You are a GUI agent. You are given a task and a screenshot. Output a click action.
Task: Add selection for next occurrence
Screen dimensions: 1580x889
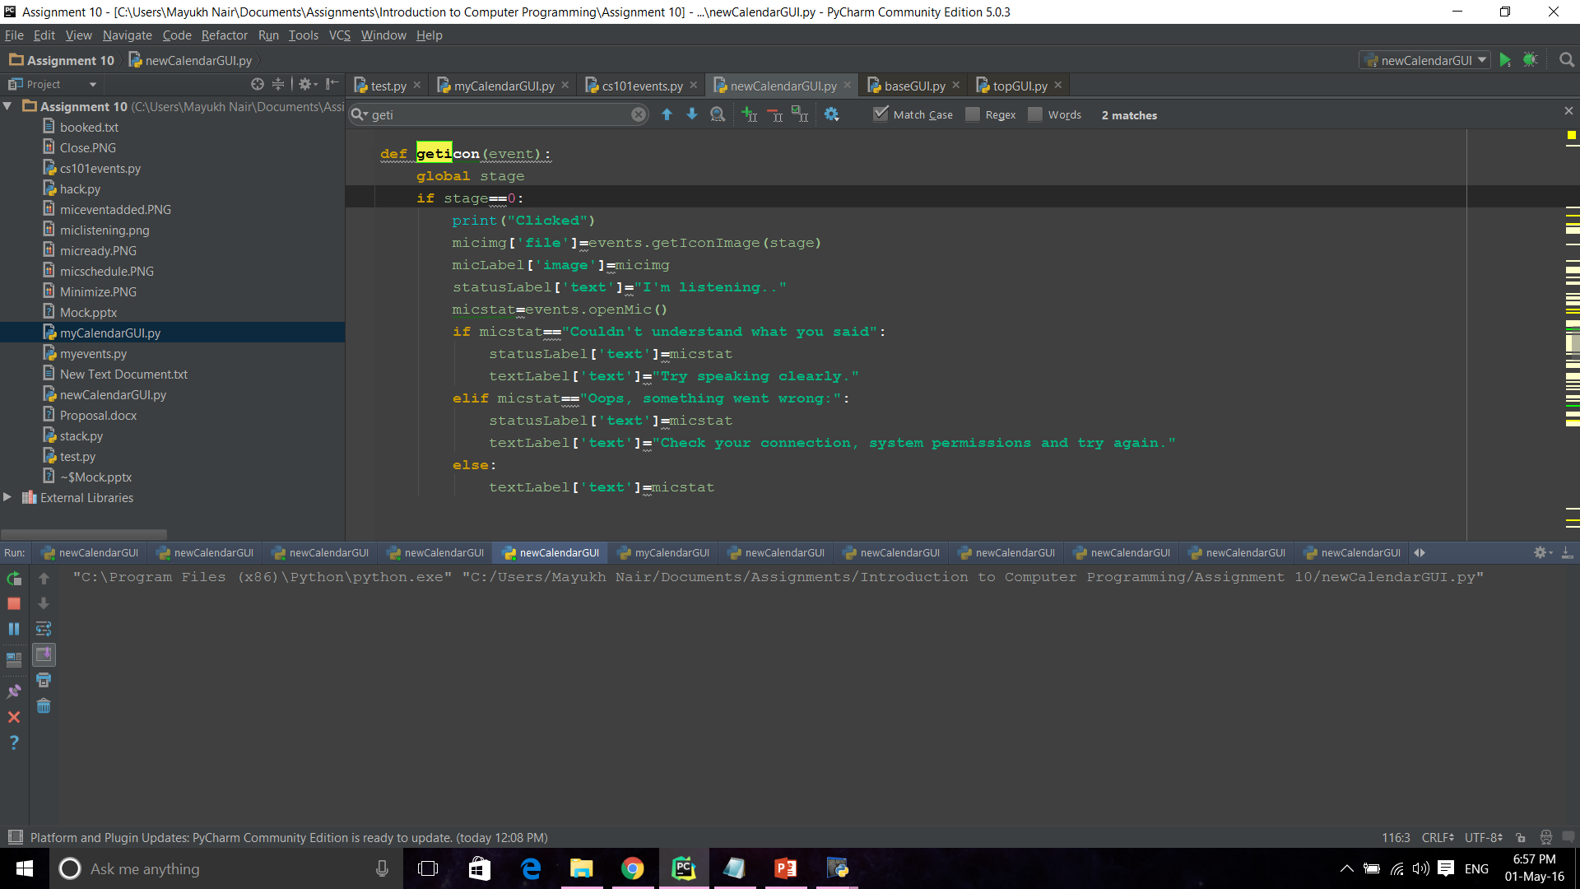(x=750, y=114)
